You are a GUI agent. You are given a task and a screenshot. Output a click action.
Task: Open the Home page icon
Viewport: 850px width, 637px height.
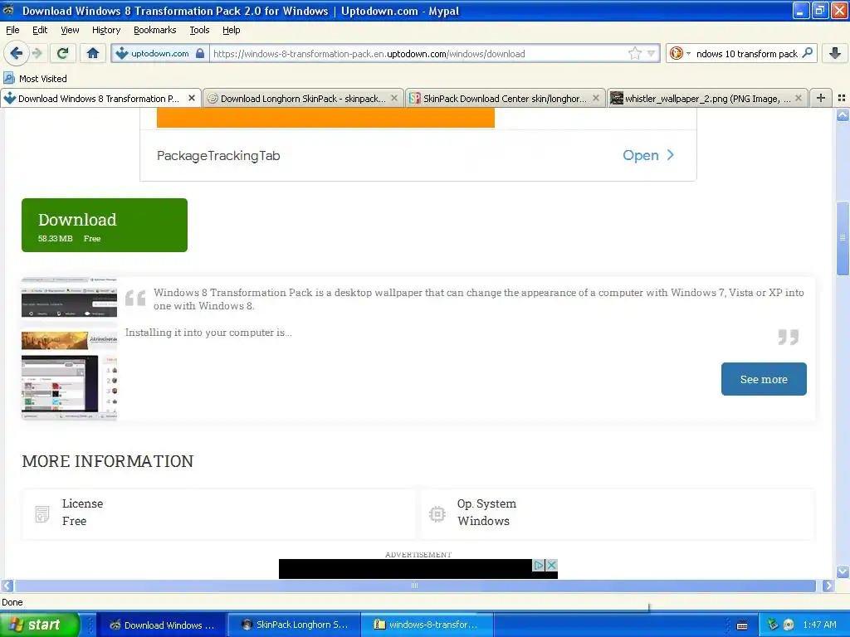93,53
